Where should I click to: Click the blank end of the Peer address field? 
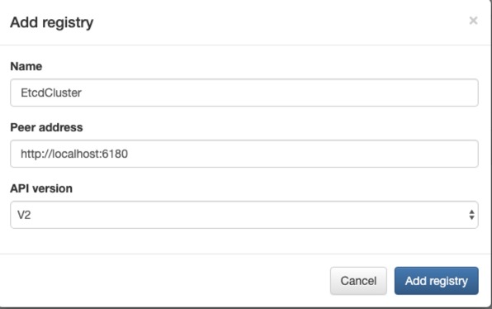coord(301,154)
